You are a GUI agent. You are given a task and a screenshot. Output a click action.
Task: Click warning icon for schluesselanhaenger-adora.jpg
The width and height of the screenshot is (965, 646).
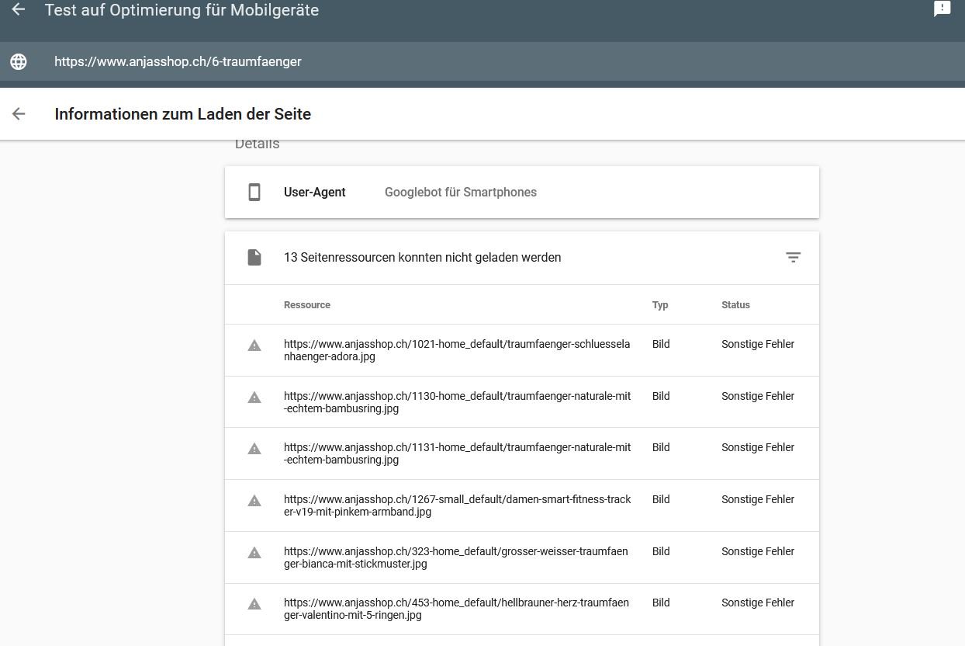point(254,346)
